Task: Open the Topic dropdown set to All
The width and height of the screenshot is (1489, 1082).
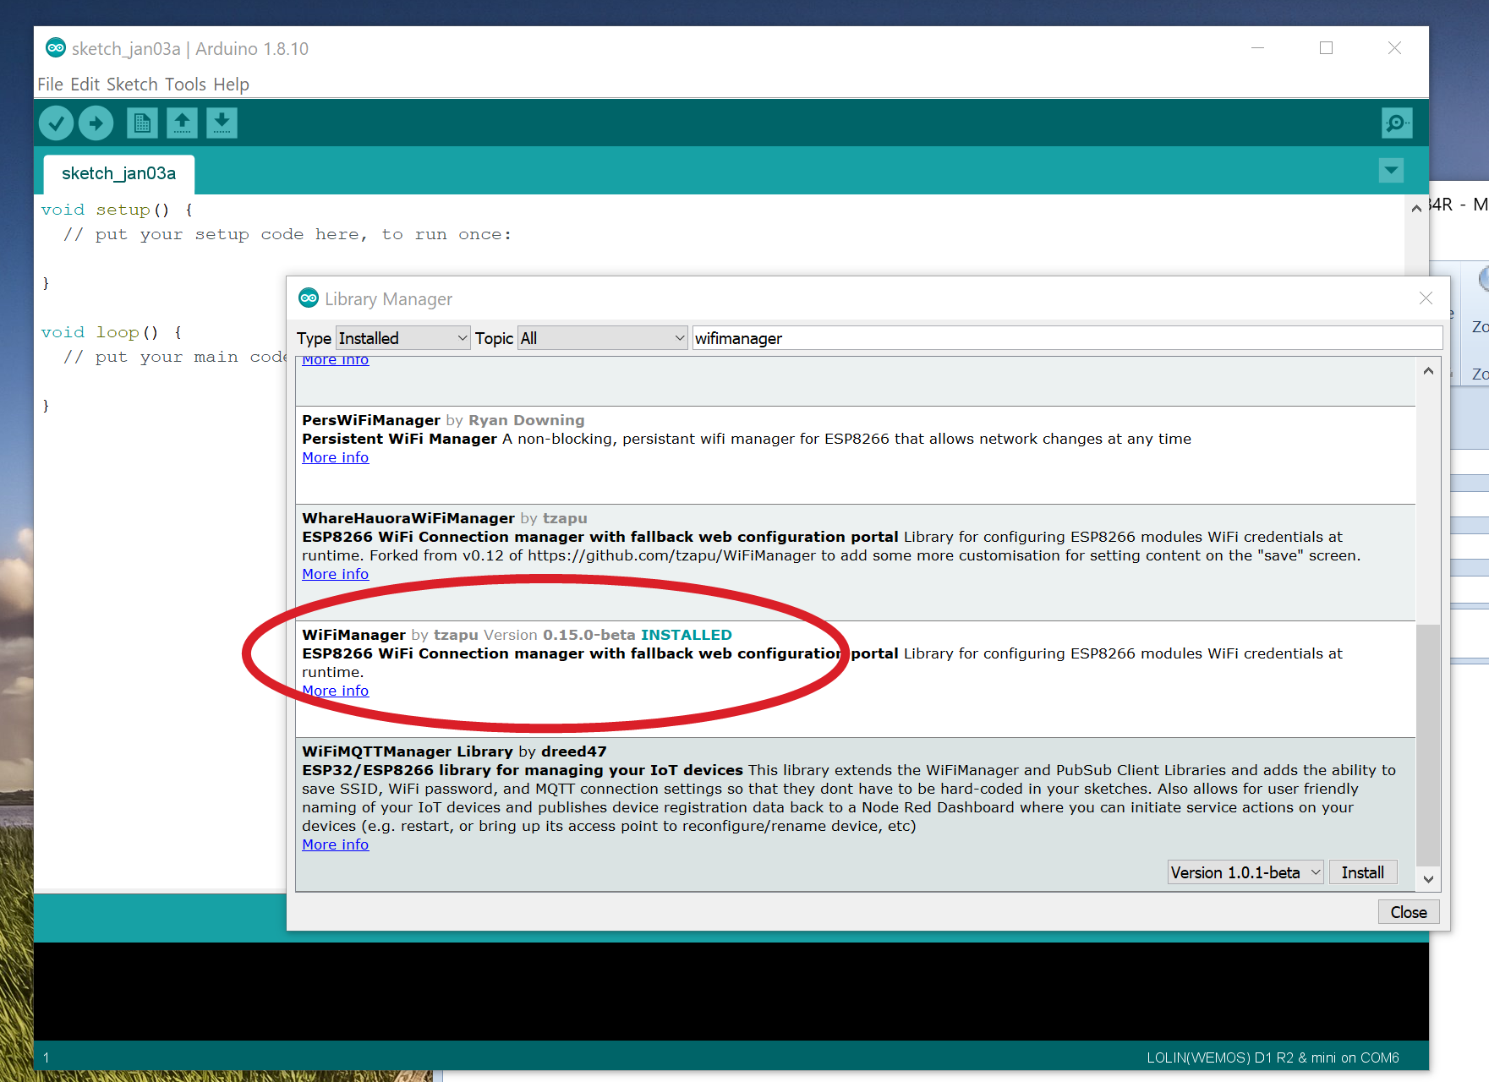Action: (x=602, y=338)
